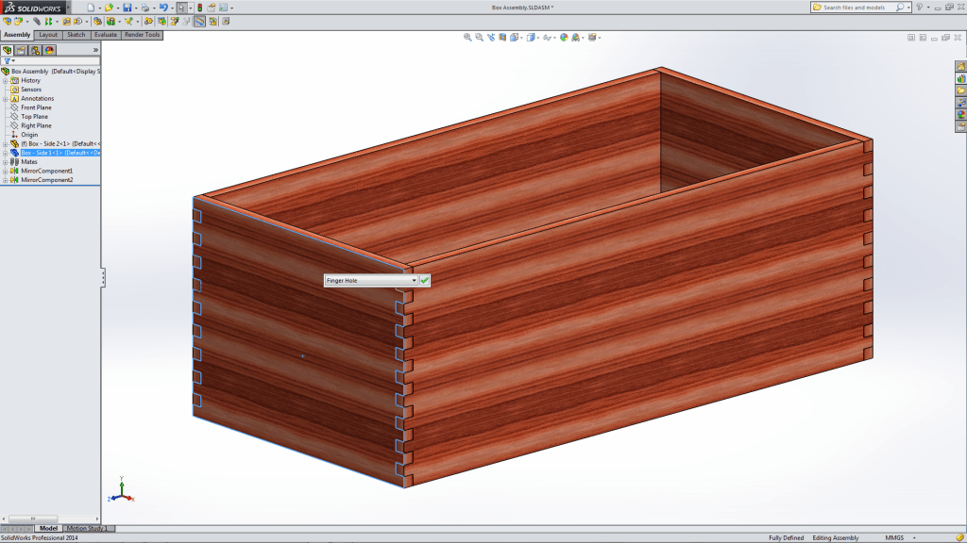Click the Smart Fasteners icon

pyautogui.click(x=66, y=21)
